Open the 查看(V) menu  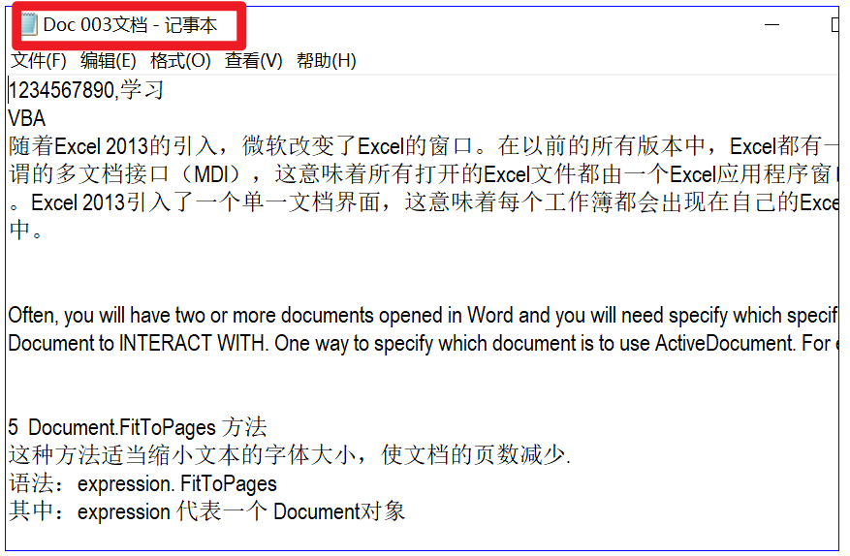(254, 60)
